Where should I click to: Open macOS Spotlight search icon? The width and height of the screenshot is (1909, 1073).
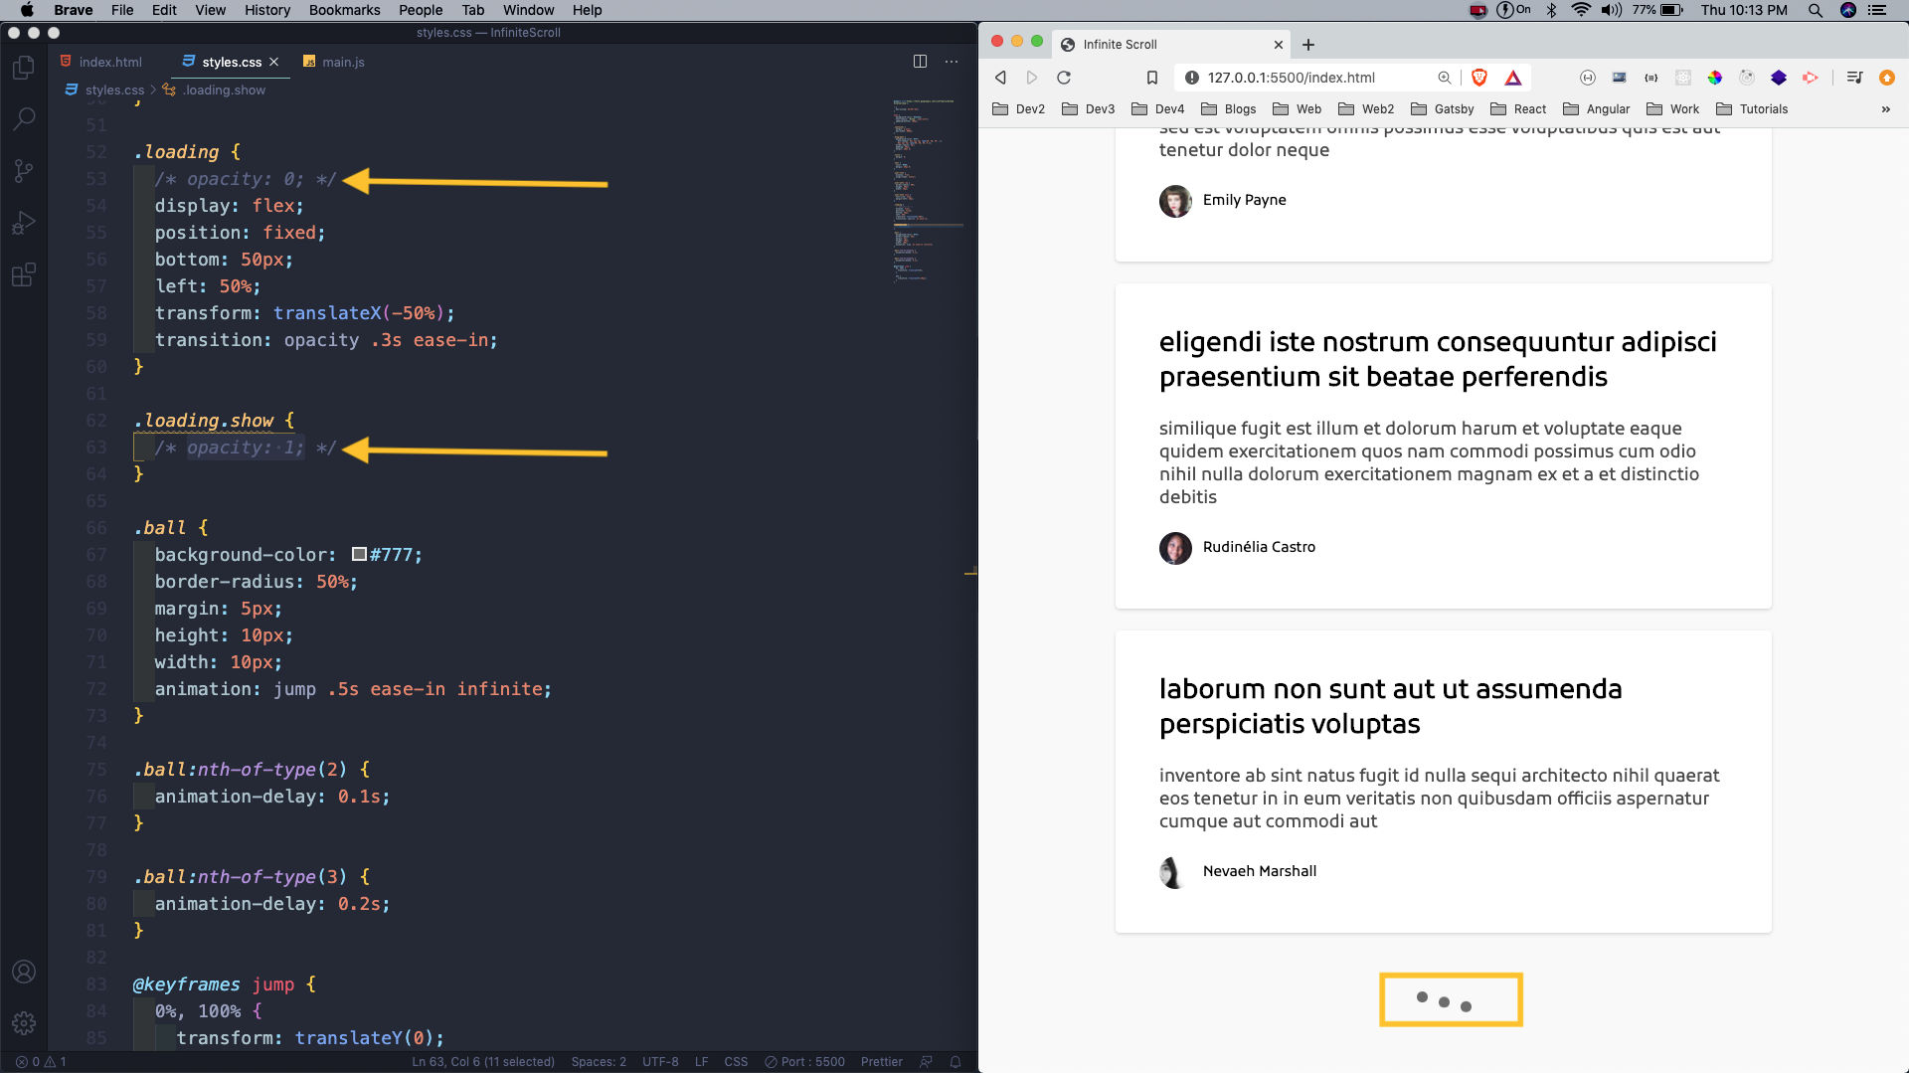[1816, 10]
